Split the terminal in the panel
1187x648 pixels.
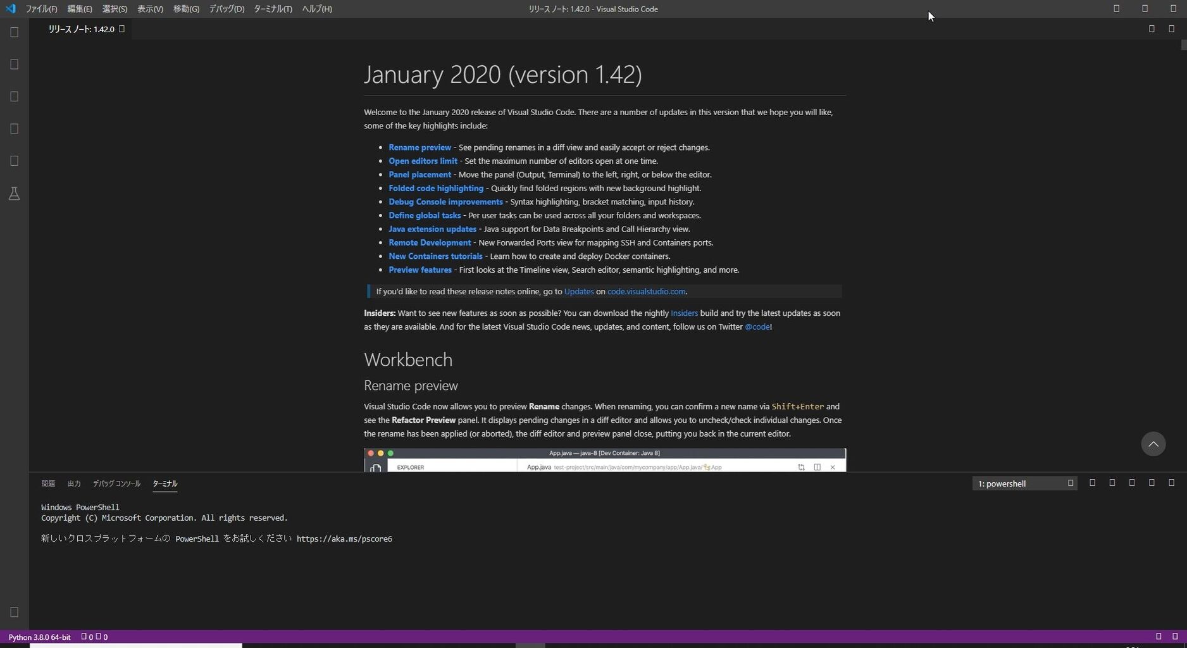coord(1112,483)
